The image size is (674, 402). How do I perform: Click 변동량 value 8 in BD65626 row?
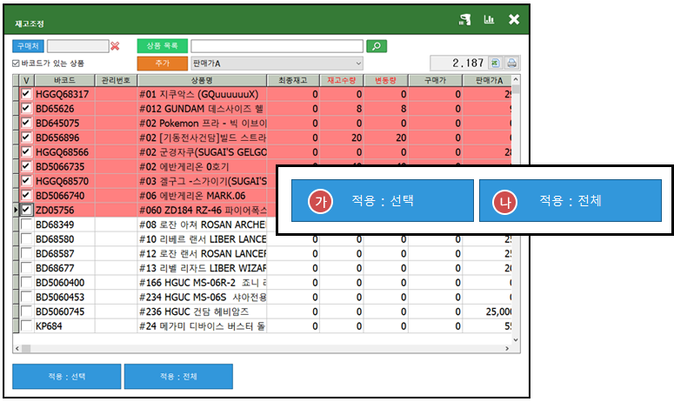(403, 109)
